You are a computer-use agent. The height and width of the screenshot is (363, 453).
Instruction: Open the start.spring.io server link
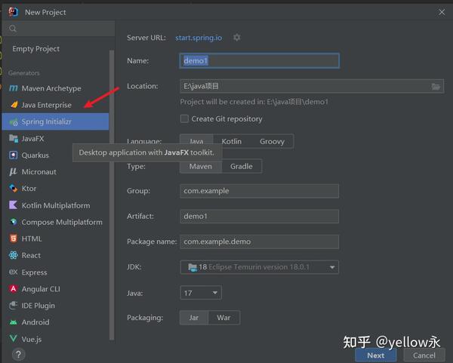point(199,38)
